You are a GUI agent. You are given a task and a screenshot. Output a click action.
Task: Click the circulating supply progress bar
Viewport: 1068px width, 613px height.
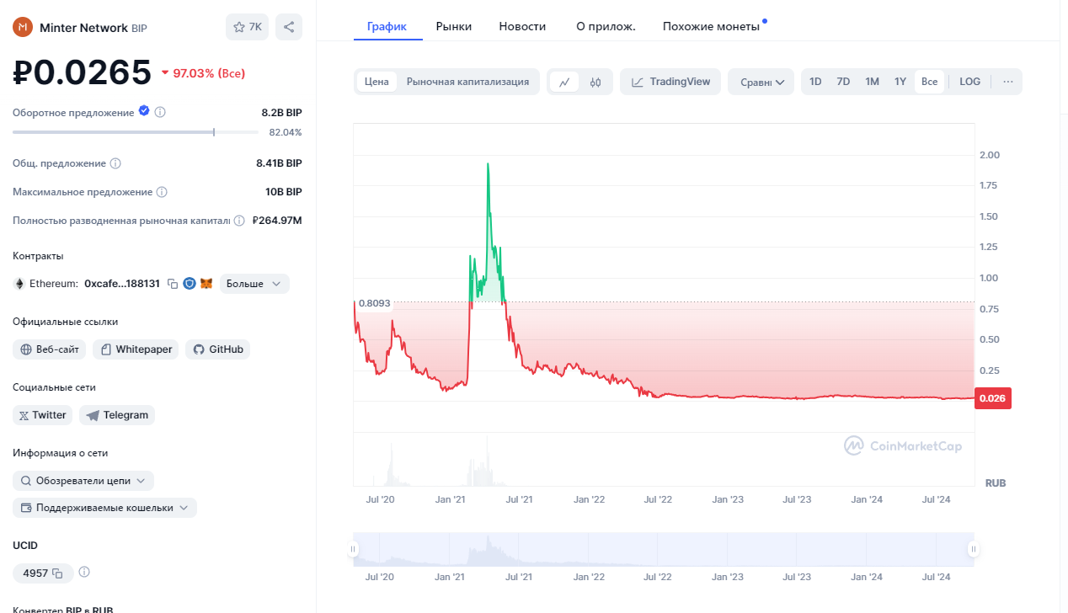click(x=135, y=132)
